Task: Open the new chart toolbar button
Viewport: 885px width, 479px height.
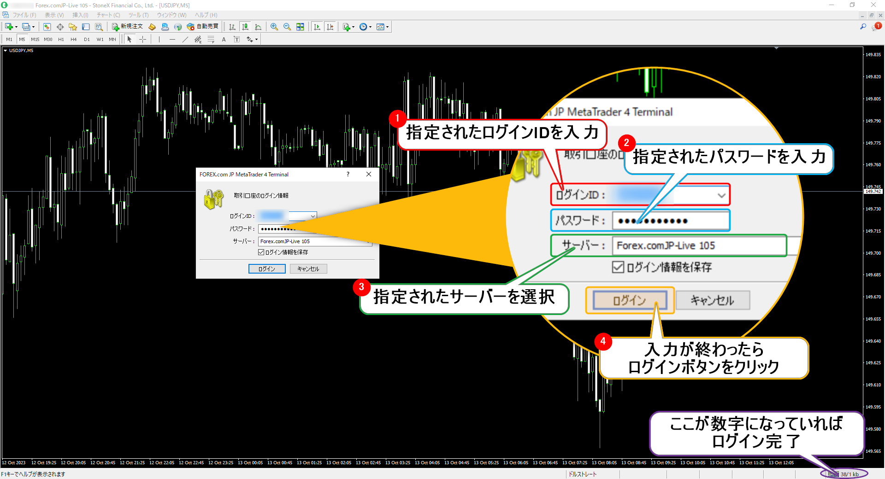Action: pos(8,27)
